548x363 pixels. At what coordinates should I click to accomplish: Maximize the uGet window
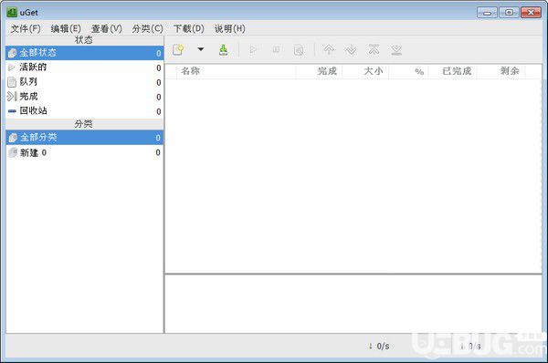509,13
